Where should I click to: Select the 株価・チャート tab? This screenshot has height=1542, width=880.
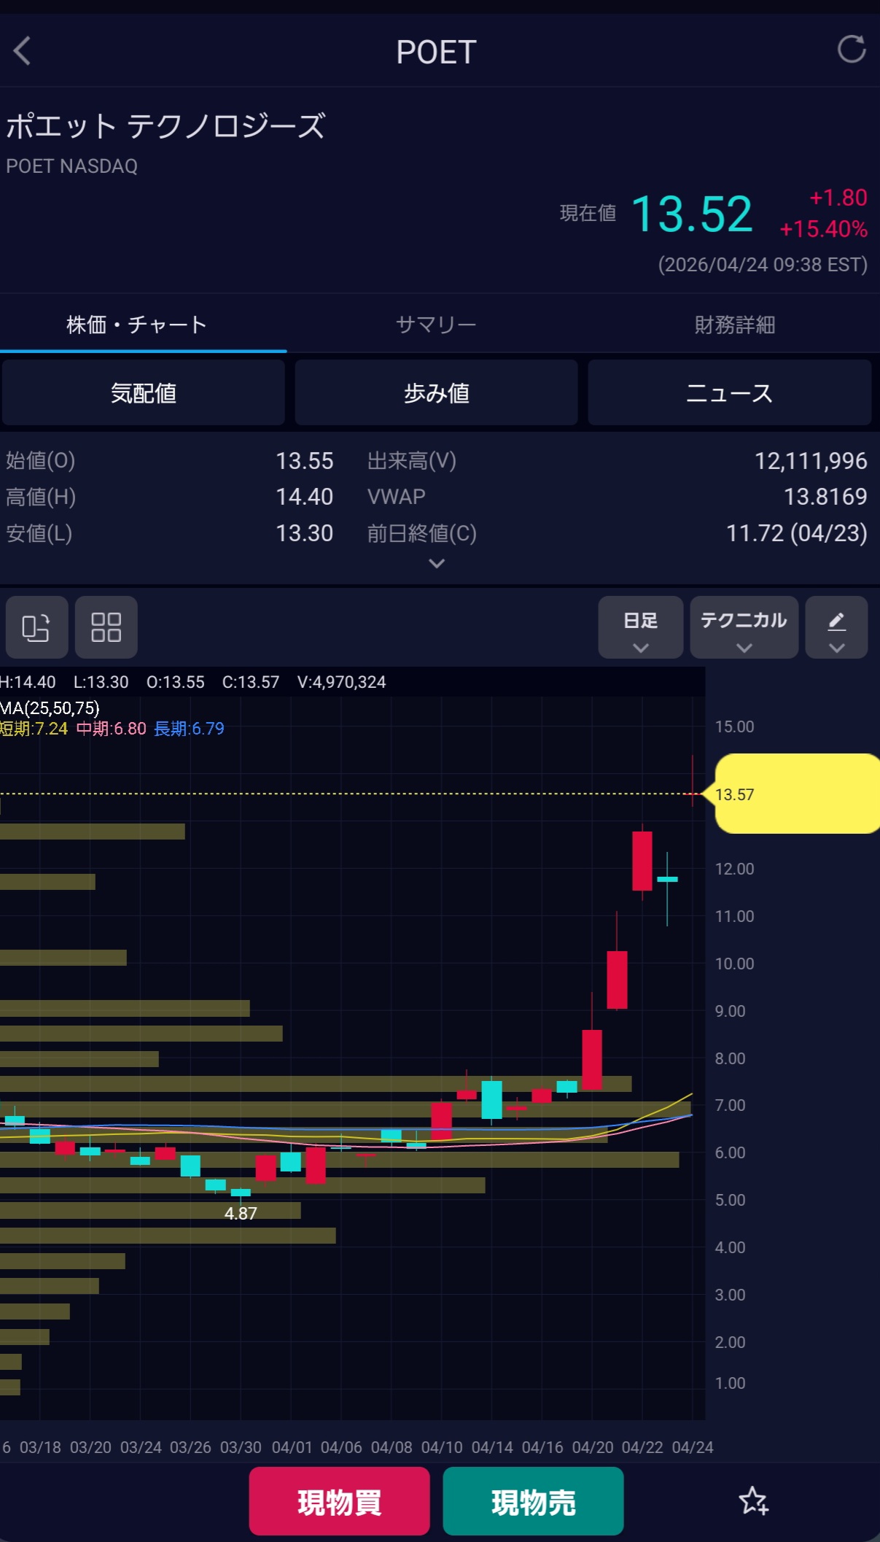(x=137, y=325)
